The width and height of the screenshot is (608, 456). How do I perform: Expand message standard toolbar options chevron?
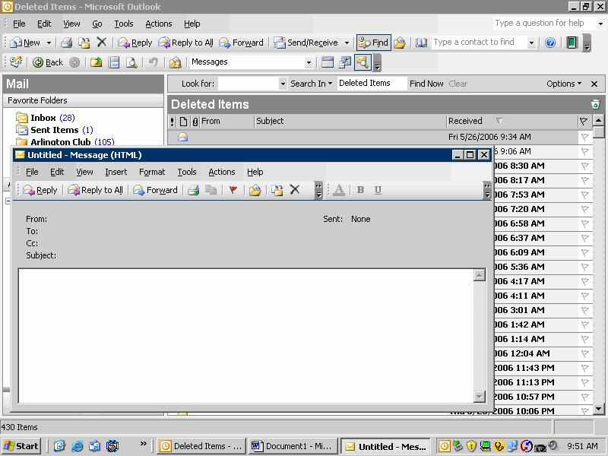[x=318, y=190]
